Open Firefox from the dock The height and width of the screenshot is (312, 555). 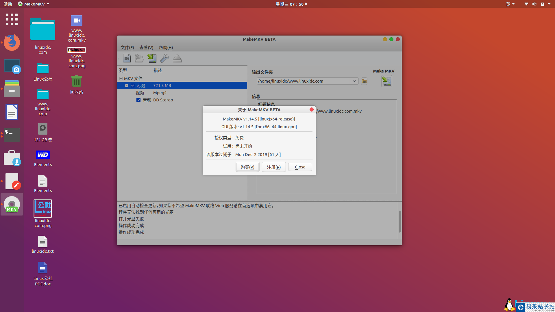(12, 42)
